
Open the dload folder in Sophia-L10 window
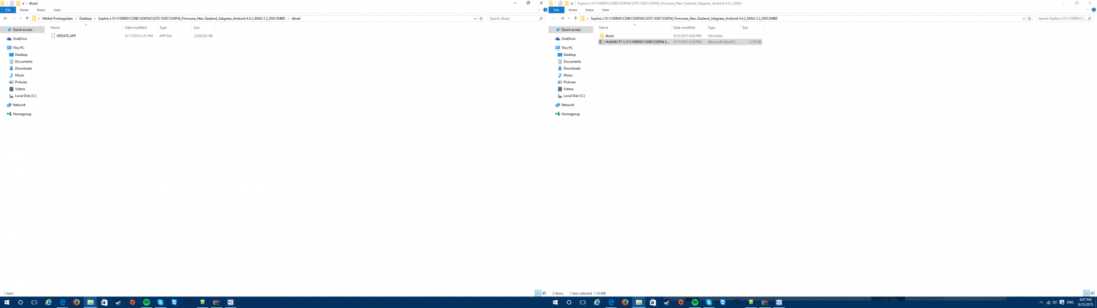[x=609, y=36]
